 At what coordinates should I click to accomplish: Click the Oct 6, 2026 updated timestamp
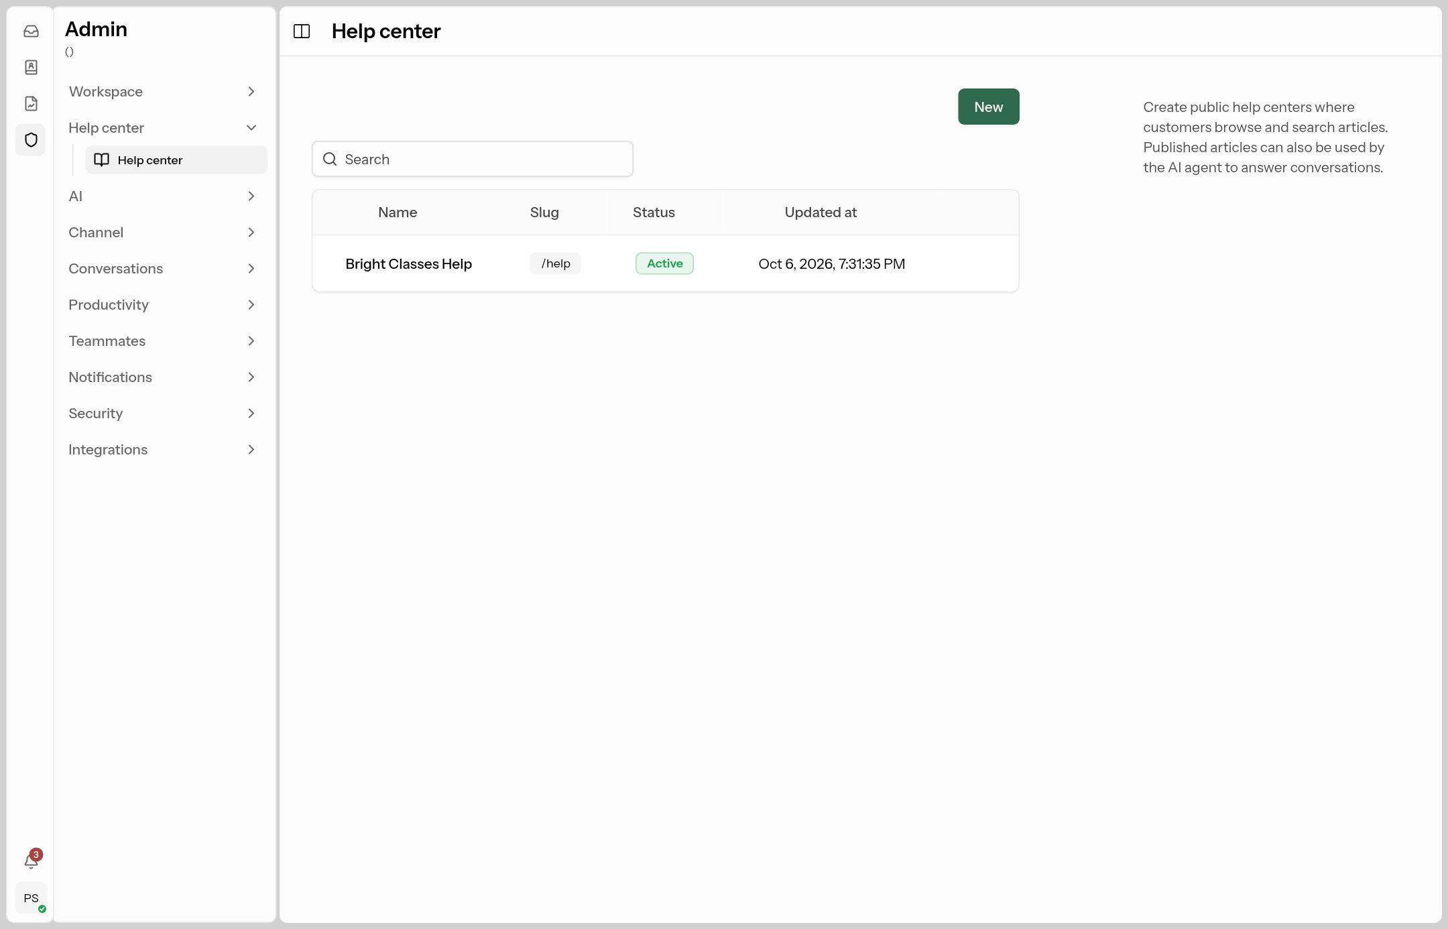point(831,263)
